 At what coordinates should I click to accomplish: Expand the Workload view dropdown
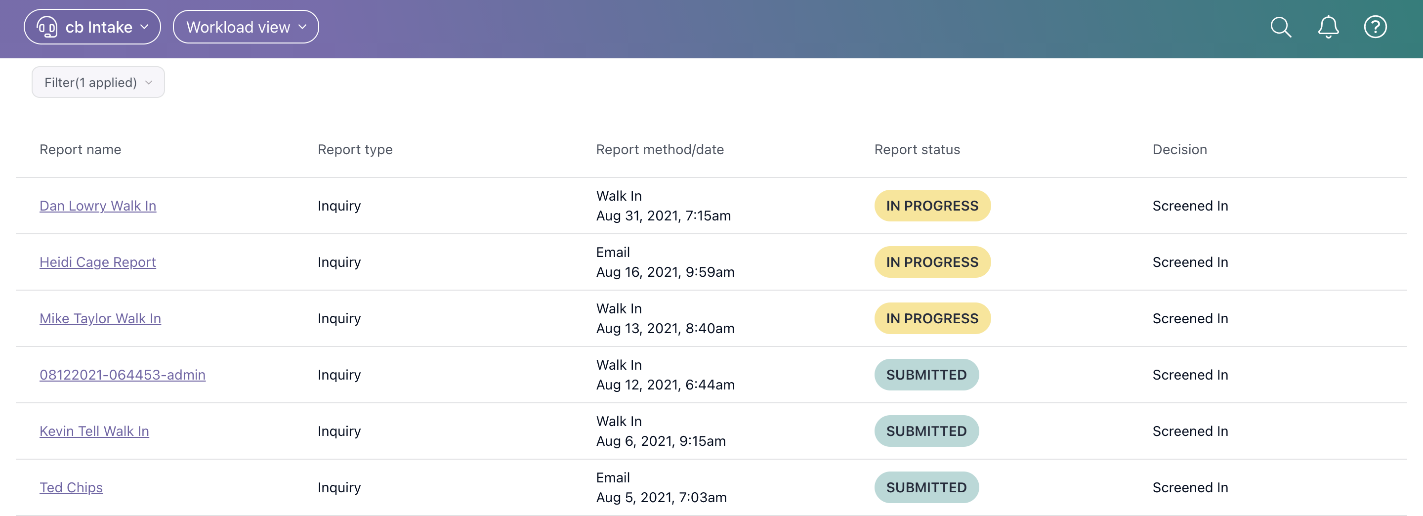tap(246, 27)
